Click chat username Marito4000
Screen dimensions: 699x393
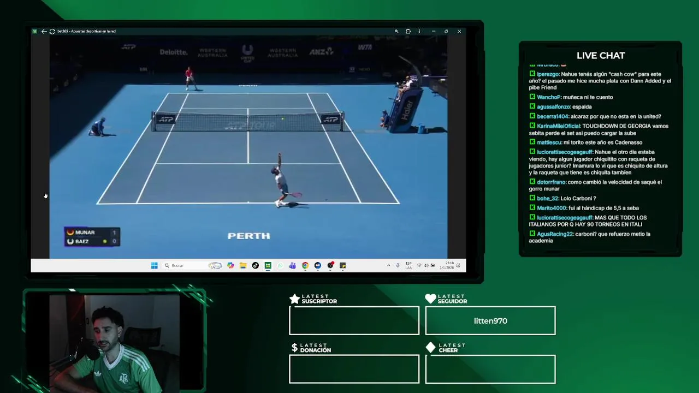pos(551,208)
